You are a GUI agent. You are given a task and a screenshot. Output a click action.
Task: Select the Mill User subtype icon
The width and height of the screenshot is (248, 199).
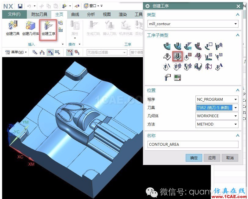168,77
